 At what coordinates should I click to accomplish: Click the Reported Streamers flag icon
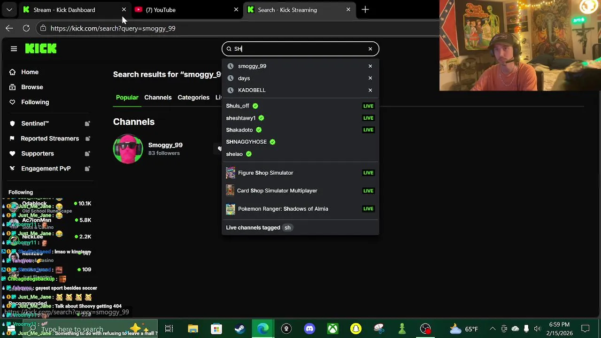click(12, 138)
